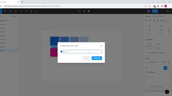Click the Edit object icon in toolbar center
This screenshot has width=172, height=96.
click(80, 11)
